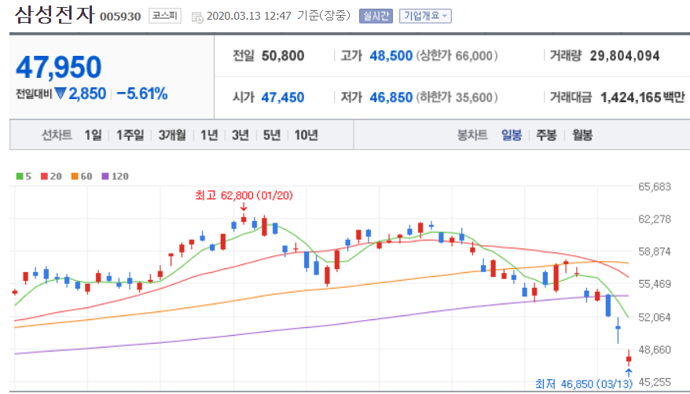Click the orange 60-day moving average swatch

[x=75, y=176]
